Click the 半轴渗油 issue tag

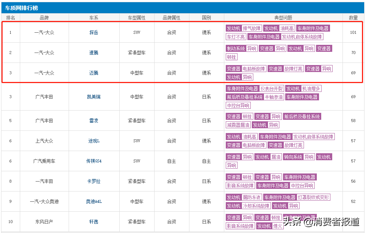(274, 97)
